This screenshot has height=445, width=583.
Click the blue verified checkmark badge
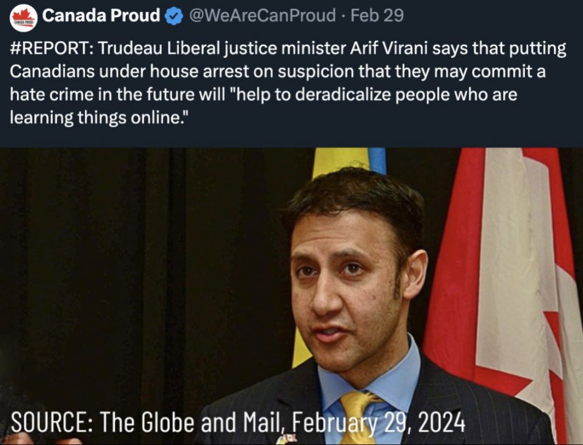173,17
